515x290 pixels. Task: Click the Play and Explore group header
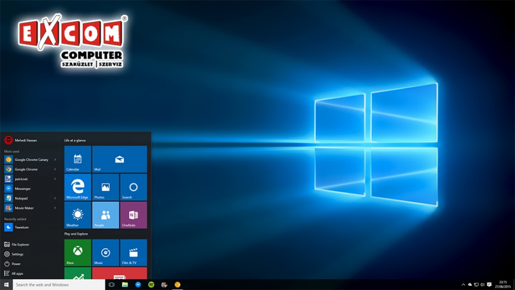click(x=76, y=234)
